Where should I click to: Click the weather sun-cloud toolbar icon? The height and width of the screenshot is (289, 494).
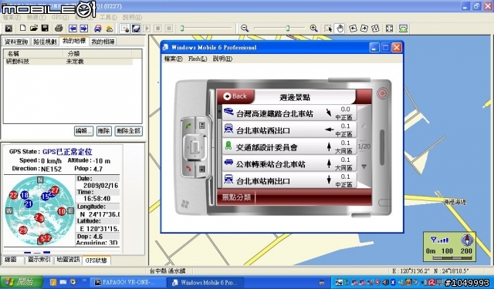110,29
